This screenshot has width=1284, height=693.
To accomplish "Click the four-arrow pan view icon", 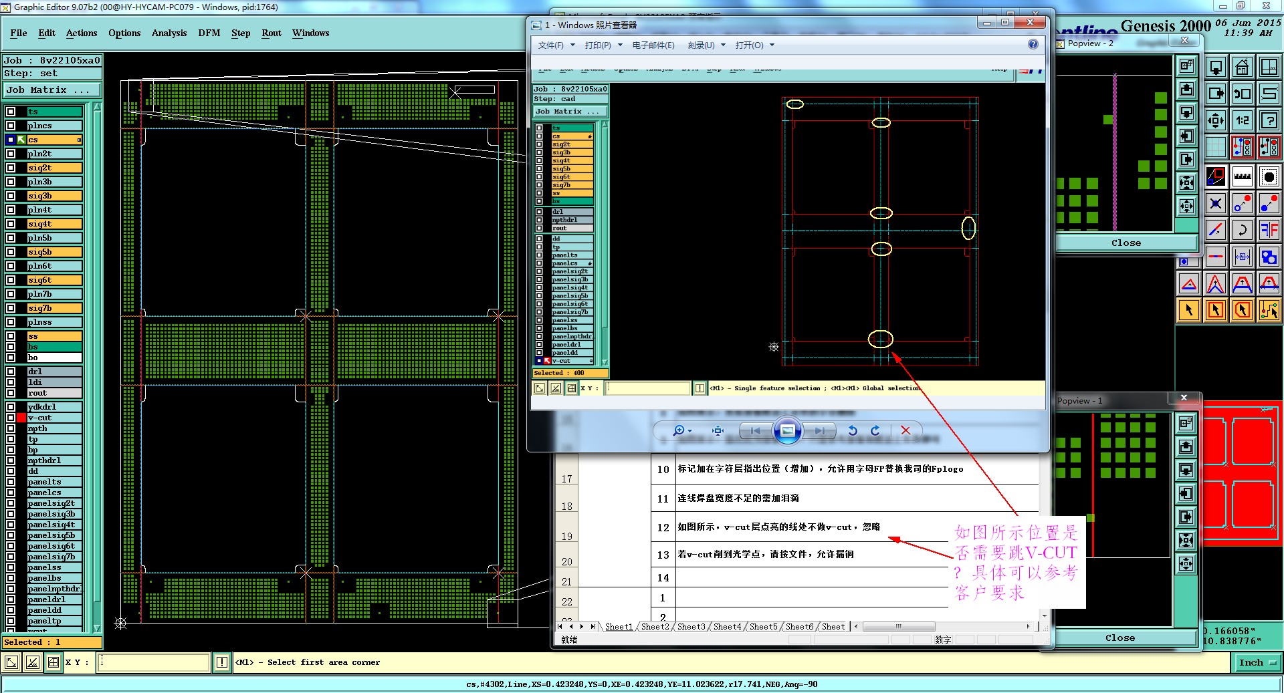I will (x=1216, y=120).
